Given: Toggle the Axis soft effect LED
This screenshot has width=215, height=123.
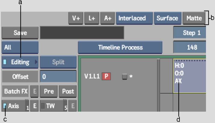Looking at the screenshot, I should point(5,106).
